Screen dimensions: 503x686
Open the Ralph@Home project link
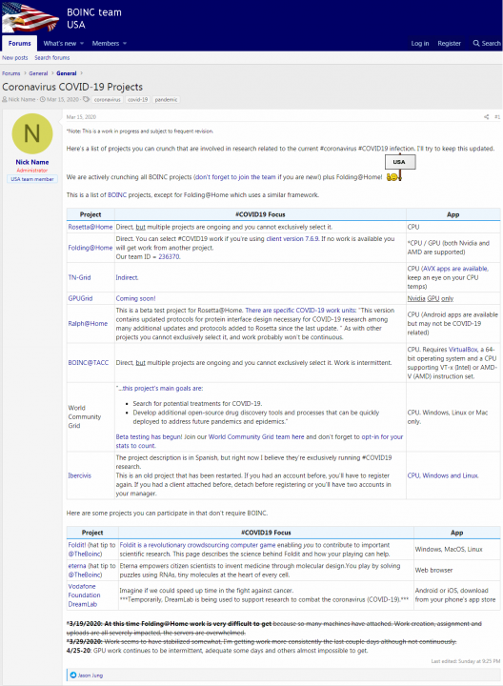point(88,324)
